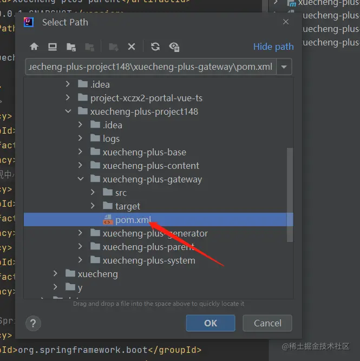
Task: Go to the Home directory icon
Action: click(x=34, y=47)
